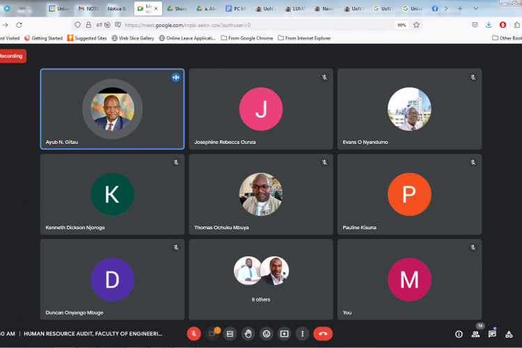Image resolution: width=522 pixels, height=348 pixels.
Task: Toggle closed captions button
Action: (230, 333)
